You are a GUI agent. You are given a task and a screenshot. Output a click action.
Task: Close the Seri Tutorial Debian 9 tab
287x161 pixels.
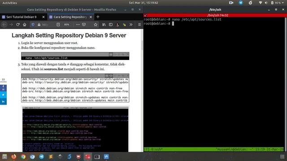coord(43,17)
